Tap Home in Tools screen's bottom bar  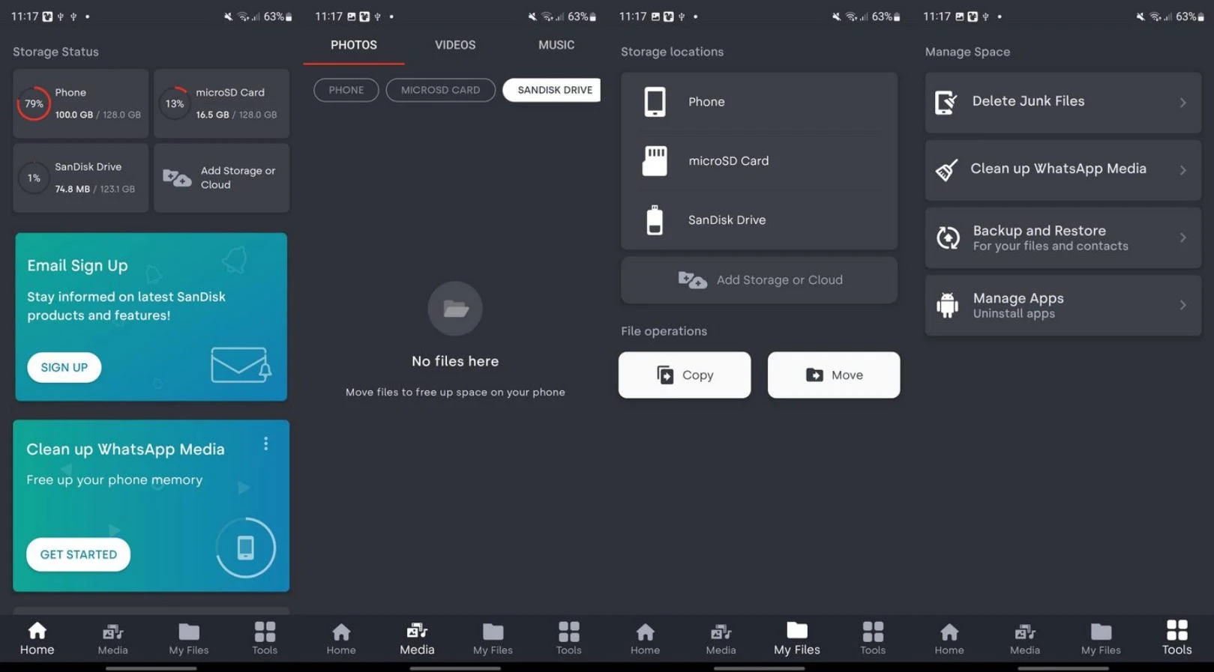click(949, 639)
